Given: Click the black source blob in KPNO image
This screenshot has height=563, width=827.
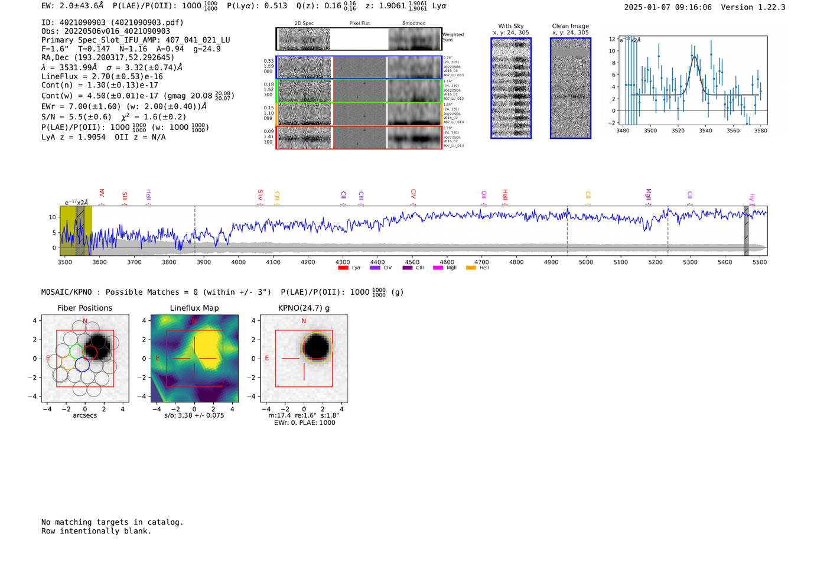Looking at the screenshot, I should (x=317, y=347).
